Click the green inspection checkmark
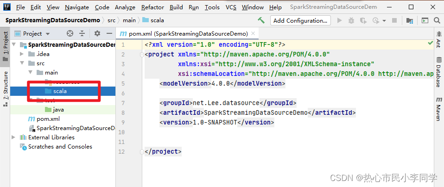The image size is (444, 187). click(430, 44)
